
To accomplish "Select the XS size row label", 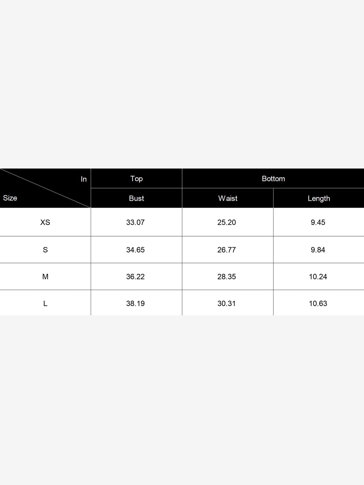I will coord(45,222).
